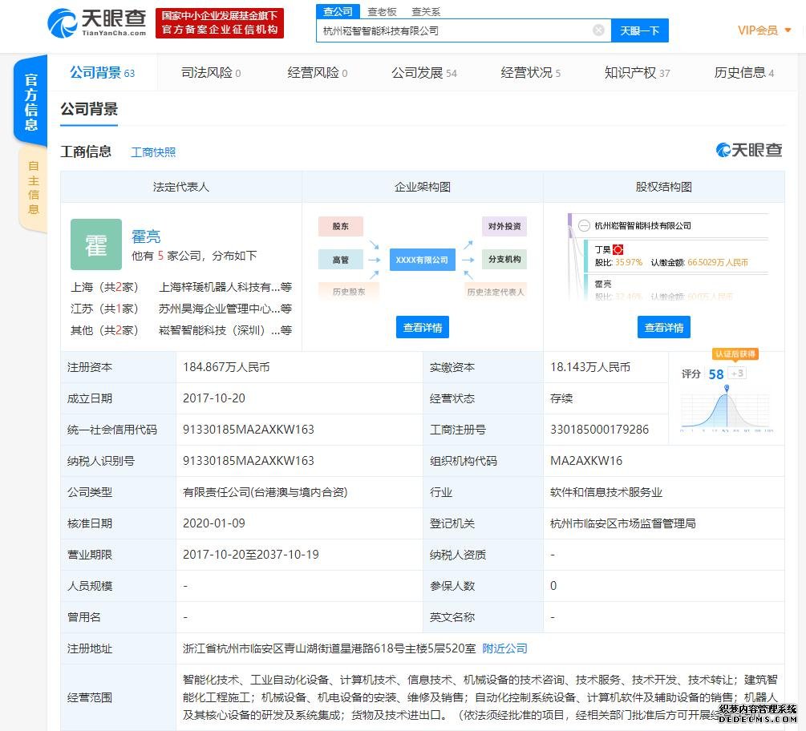View details of the 股权结构图
Image resolution: width=806 pixels, height=731 pixels.
(x=664, y=327)
